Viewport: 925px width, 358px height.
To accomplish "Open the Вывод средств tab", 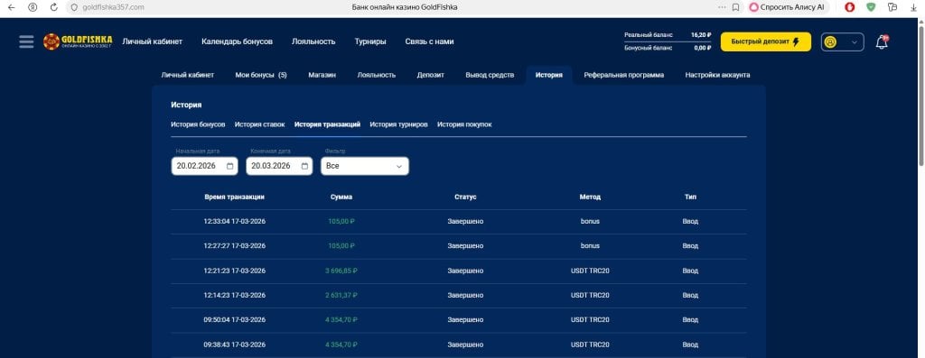I will point(490,76).
